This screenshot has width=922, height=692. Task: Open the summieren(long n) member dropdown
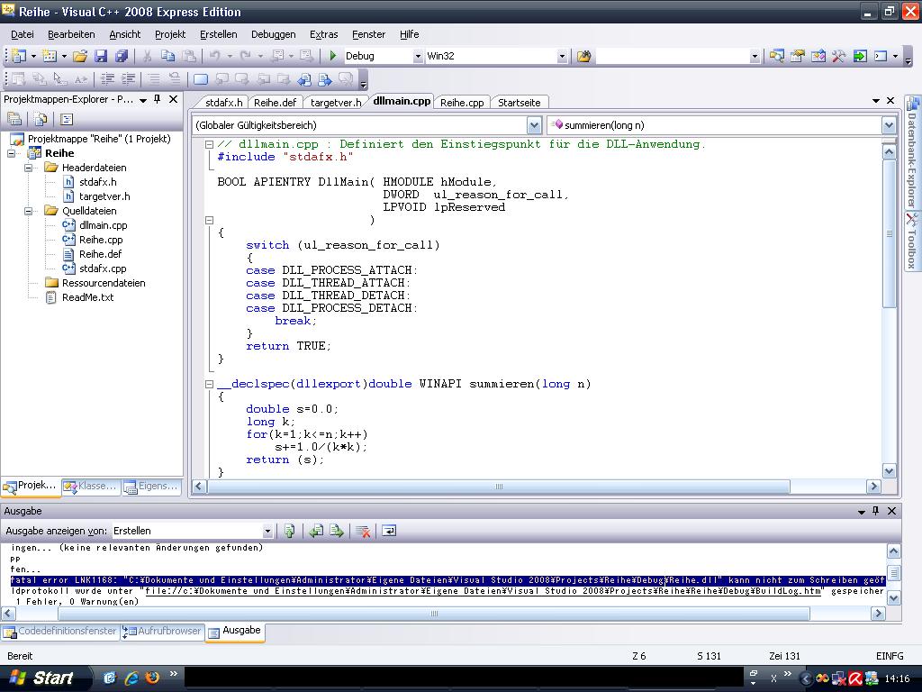pyautogui.click(x=888, y=125)
